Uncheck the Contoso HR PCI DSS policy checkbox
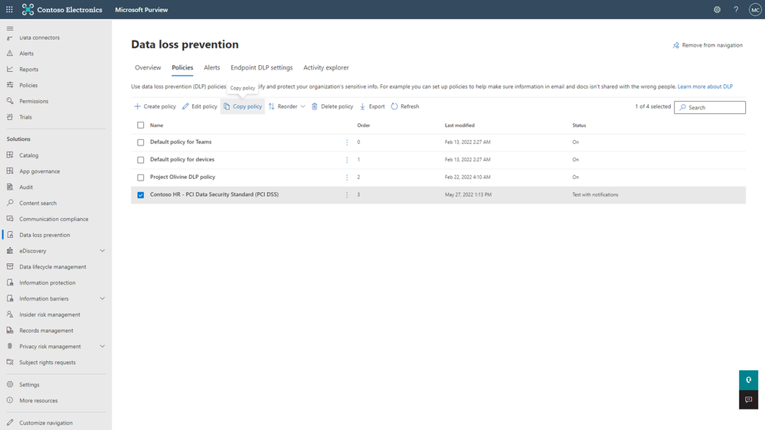765x430 pixels. (140, 195)
